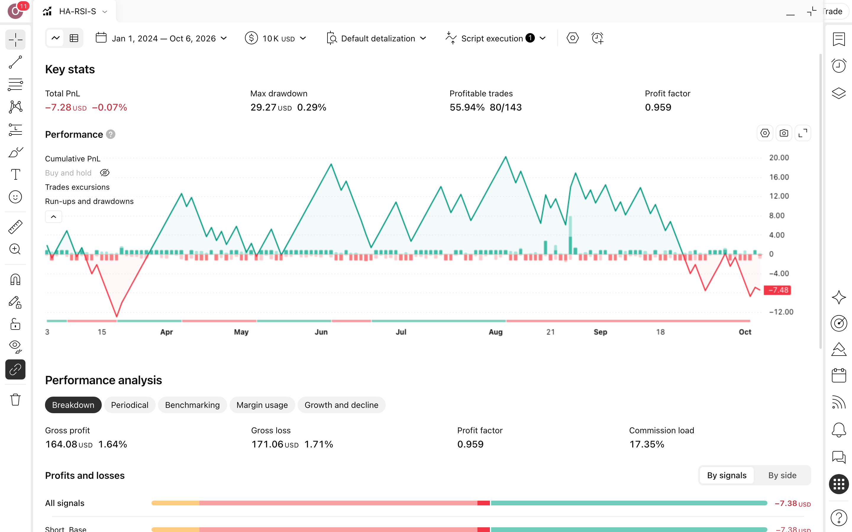The width and height of the screenshot is (852, 532).
Task: Toggle stay in drawing mode
Action: click(15, 302)
